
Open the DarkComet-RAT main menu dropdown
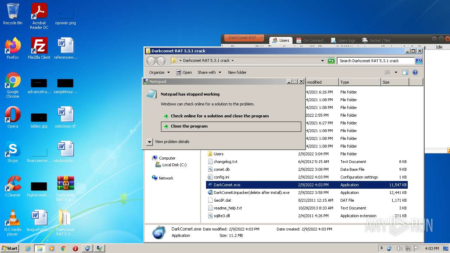[245, 38]
